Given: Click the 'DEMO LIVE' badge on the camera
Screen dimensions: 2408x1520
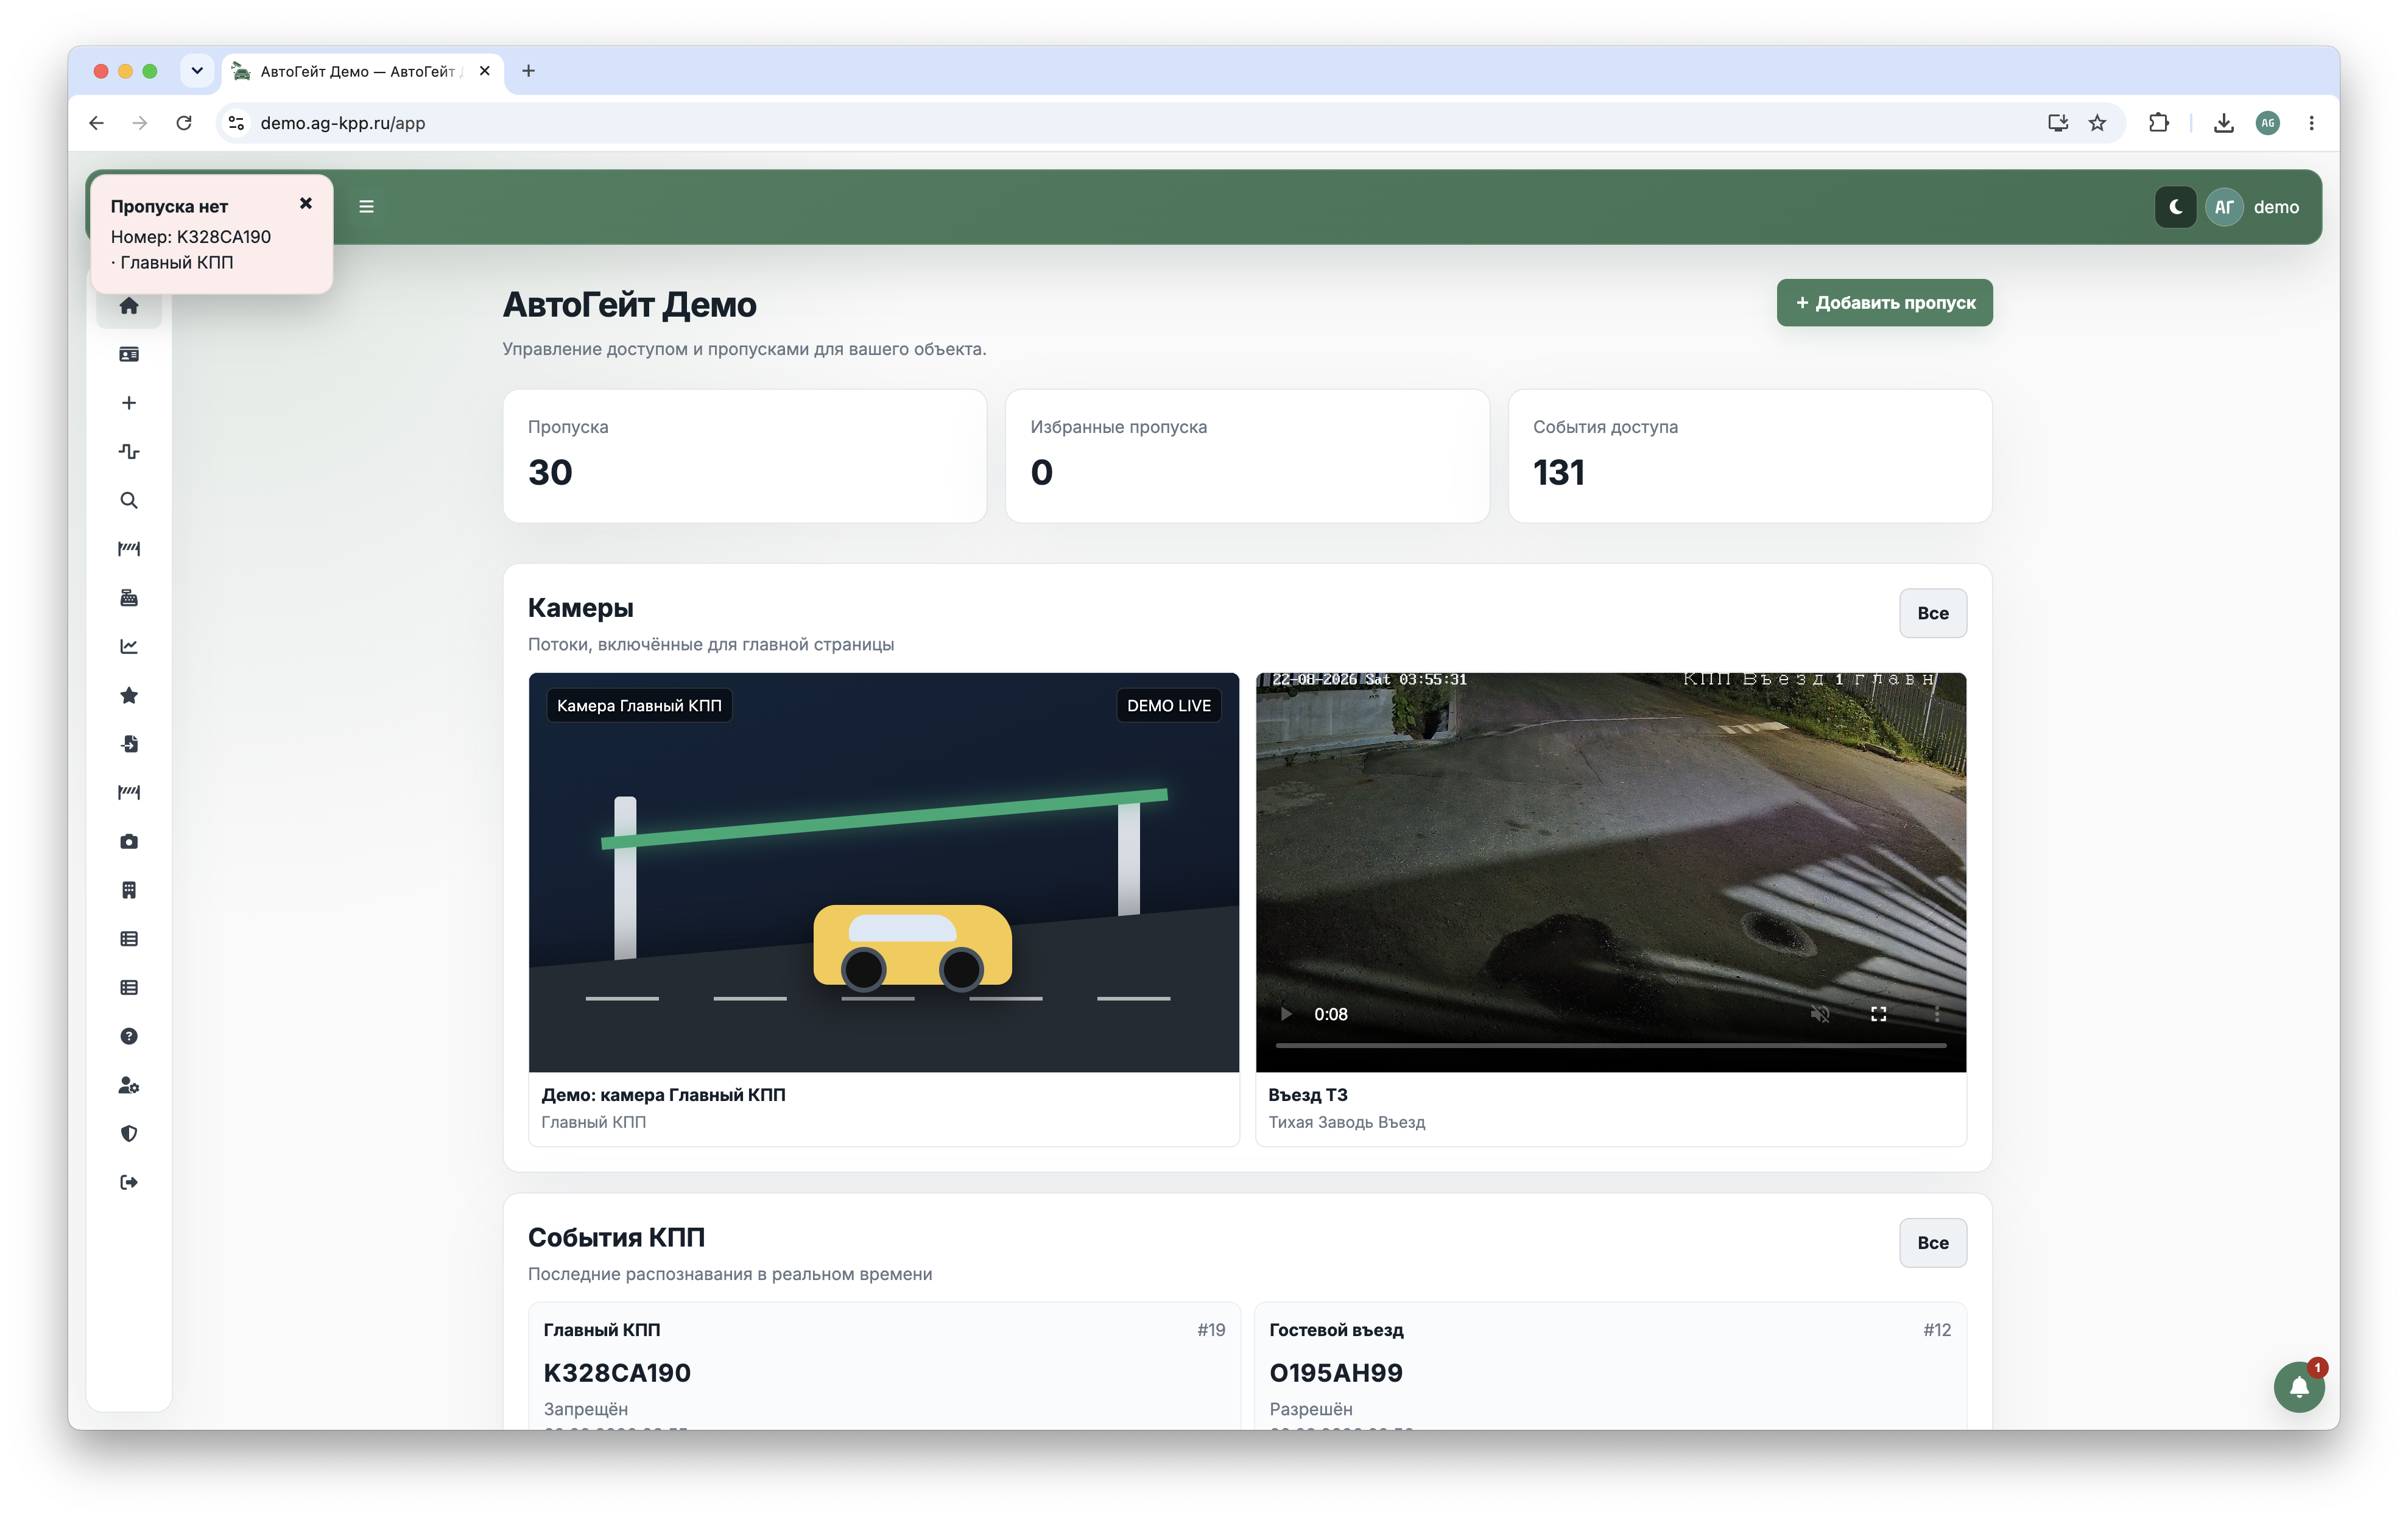Looking at the screenshot, I should pos(1169,706).
